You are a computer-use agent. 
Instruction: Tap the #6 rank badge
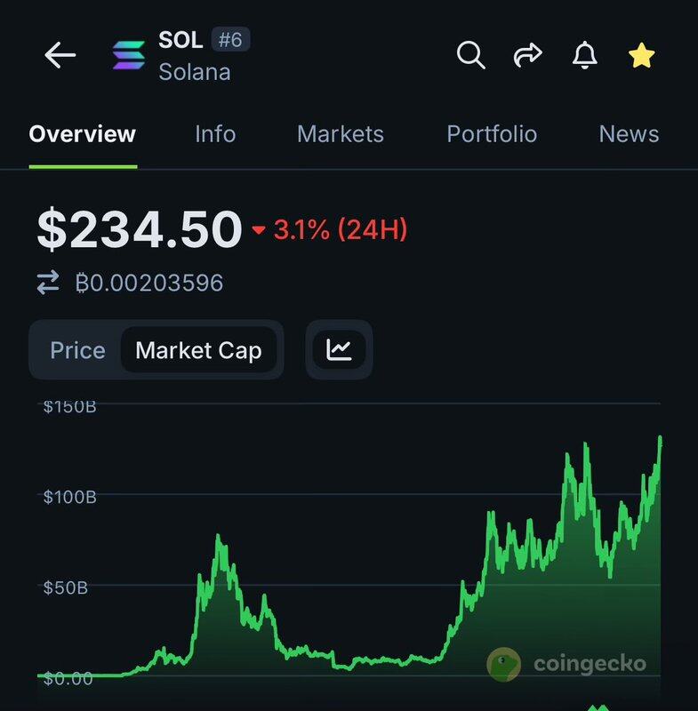point(230,39)
